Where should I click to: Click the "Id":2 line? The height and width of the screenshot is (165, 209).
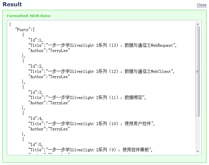pos(35,66)
